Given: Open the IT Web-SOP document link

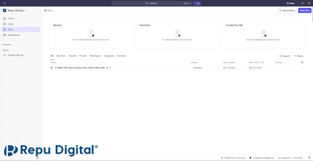Looking at the screenshot, I should click(x=80, y=68).
